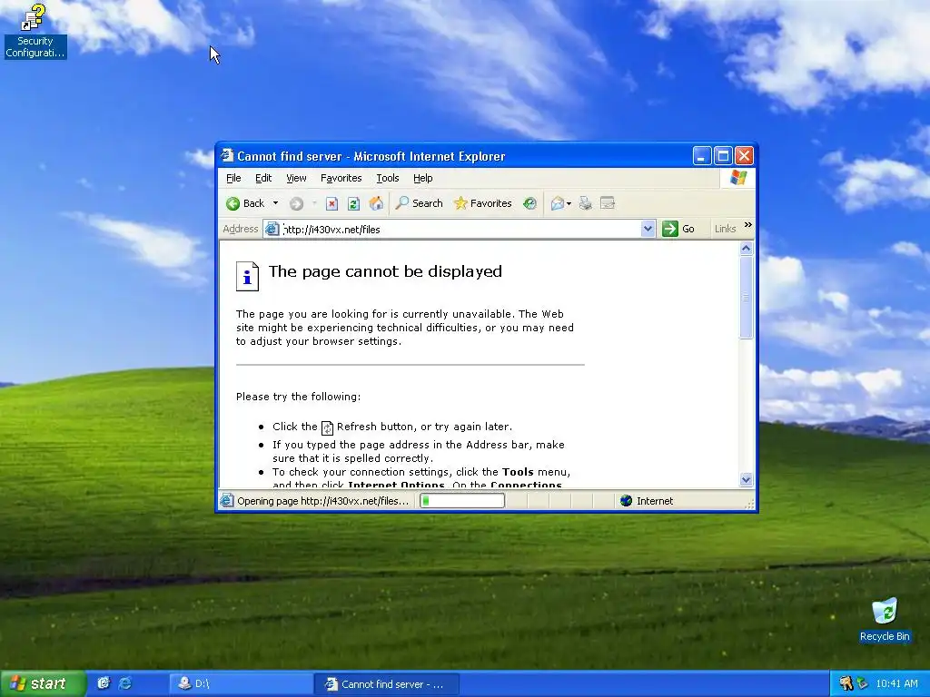Click the 'Internet' zone label in status bar

(x=655, y=501)
